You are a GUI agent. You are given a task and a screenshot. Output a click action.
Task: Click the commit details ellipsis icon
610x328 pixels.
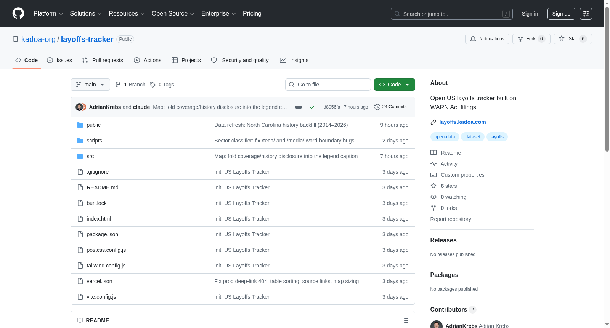pos(299,107)
